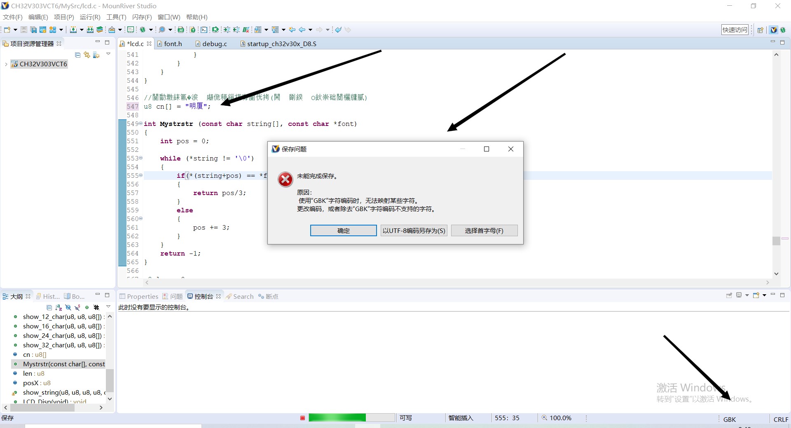This screenshot has height=428, width=791.
Task: Click the open perspective icon near Quick Access
Action: point(761,30)
